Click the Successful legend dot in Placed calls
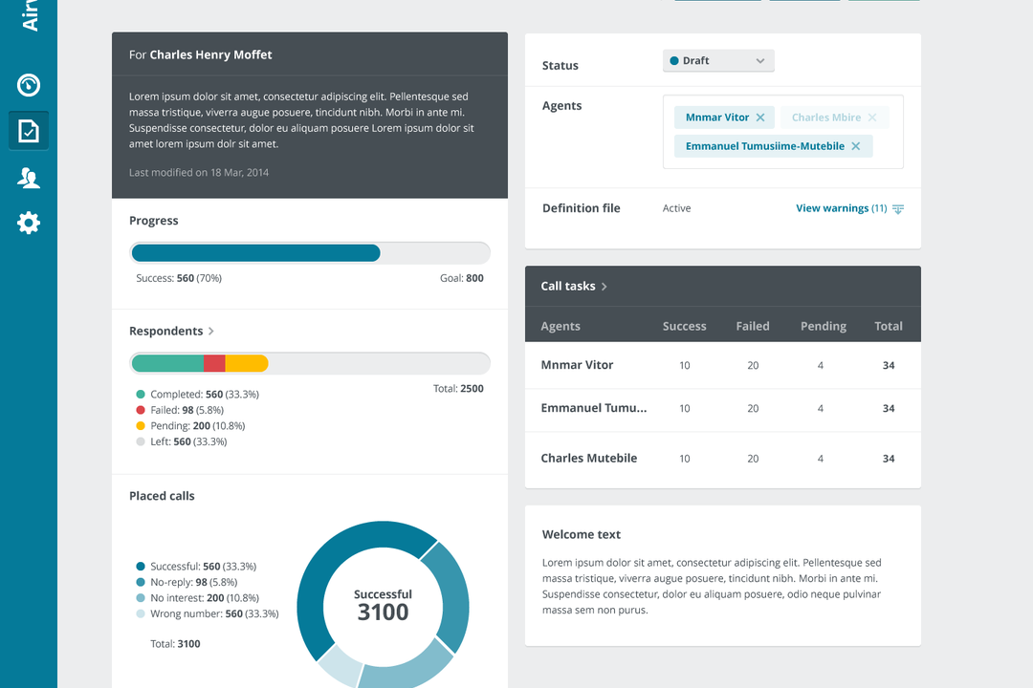Screen dimensions: 1033x688 click(141, 567)
